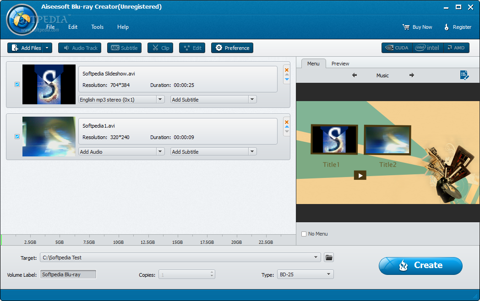Toggle Intel acceleration
The height and width of the screenshot is (301, 480).
click(428, 48)
